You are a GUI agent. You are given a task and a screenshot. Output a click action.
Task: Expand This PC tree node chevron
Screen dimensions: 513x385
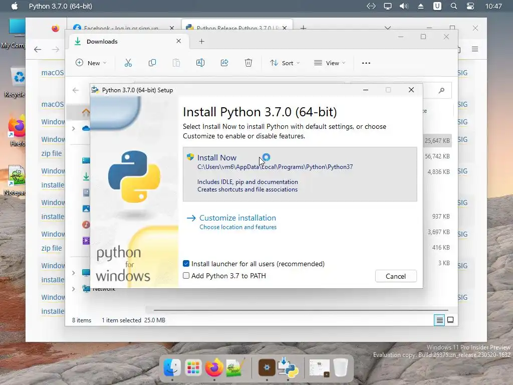[x=74, y=273]
